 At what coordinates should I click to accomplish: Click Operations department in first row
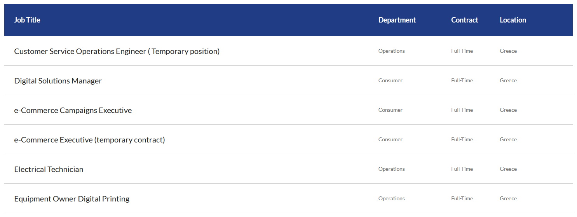pos(392,51)
